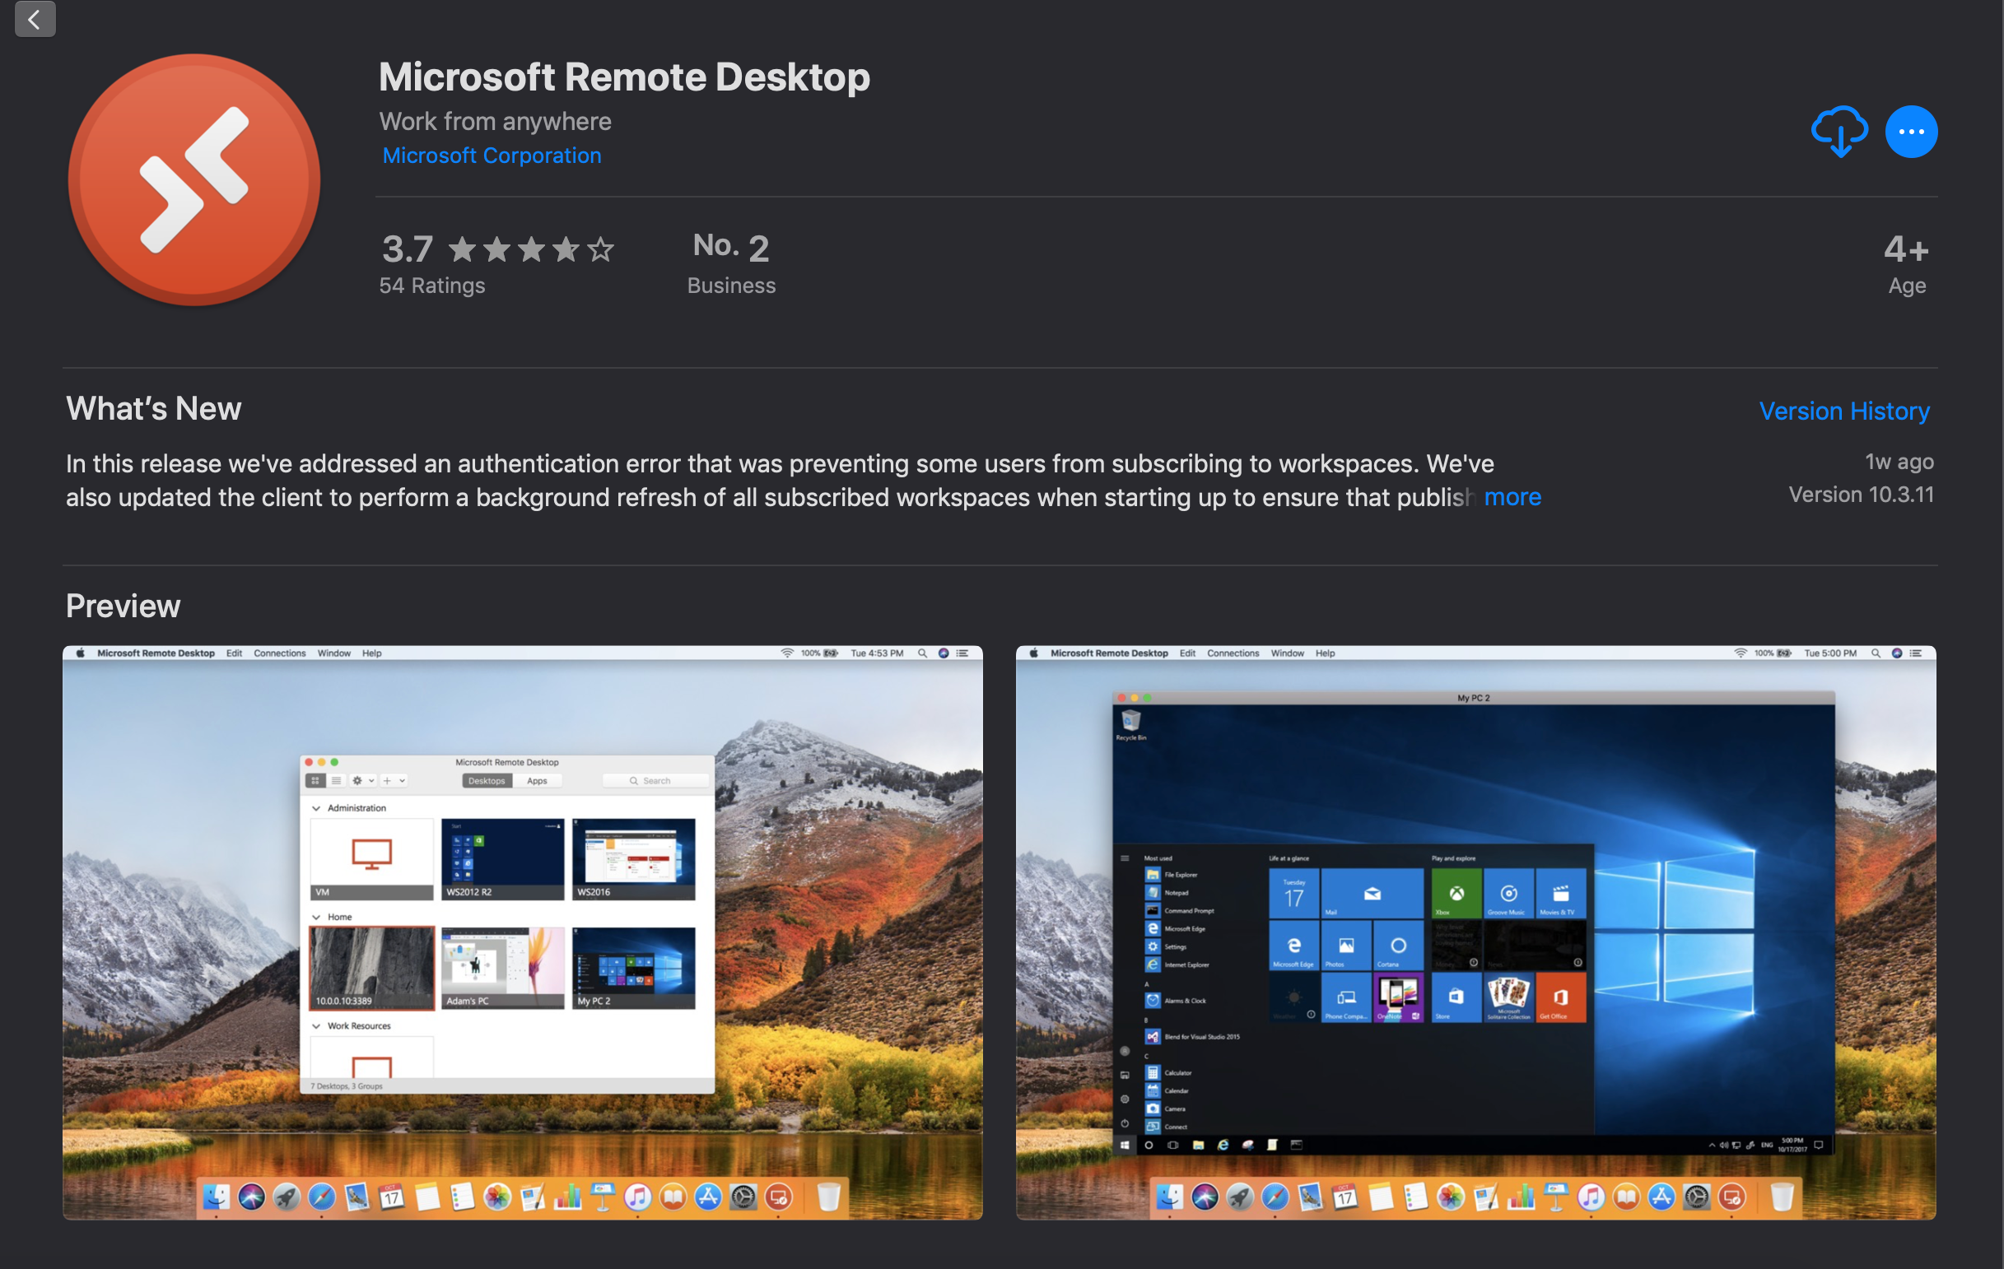Click Search field in first preview window
The width and height of the screenshot is (2004, 1269).
pos(656,781)
